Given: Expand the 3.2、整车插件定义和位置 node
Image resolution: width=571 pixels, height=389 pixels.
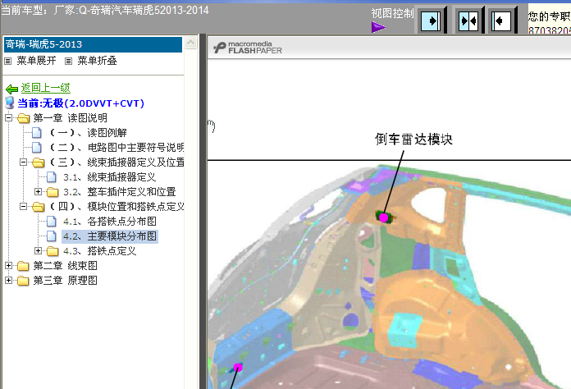Looking at the screenshot, I should tap(38, 191).
